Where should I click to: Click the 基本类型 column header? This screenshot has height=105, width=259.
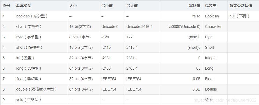[x=40, y=6]
